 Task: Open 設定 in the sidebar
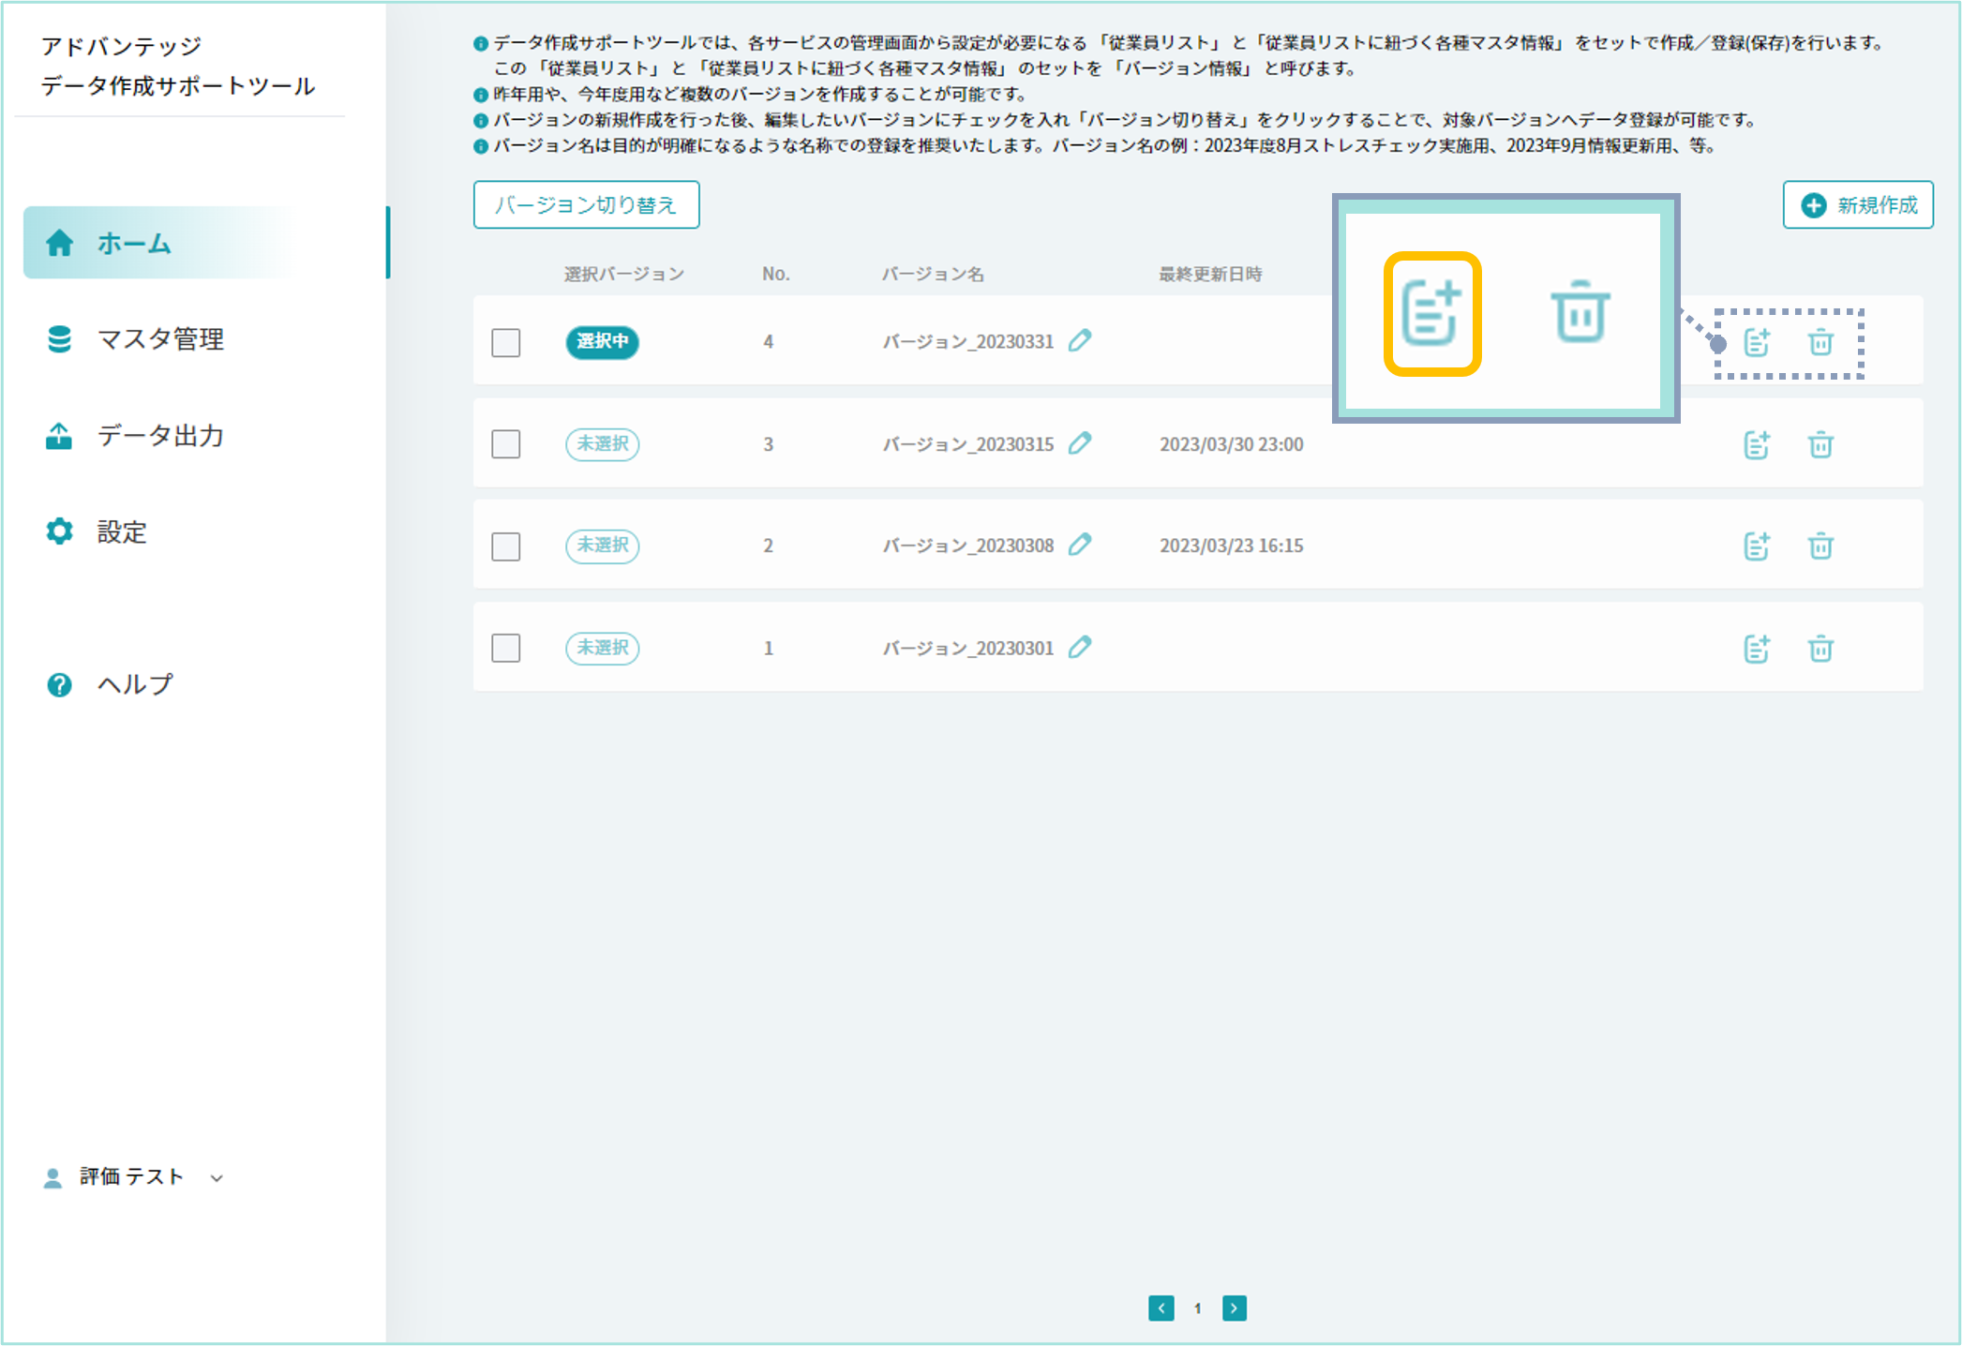coord(122,532)
